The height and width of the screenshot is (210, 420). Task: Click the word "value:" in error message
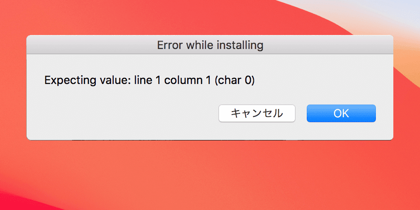tap(116, 80)
